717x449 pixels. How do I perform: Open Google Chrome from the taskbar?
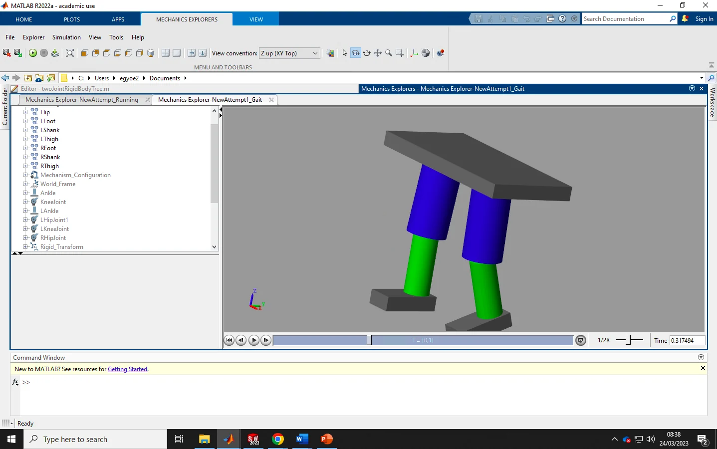point(278,439)
